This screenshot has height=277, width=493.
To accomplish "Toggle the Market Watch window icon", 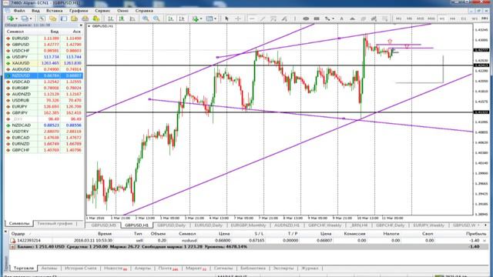I will click(x=42, y=18).
